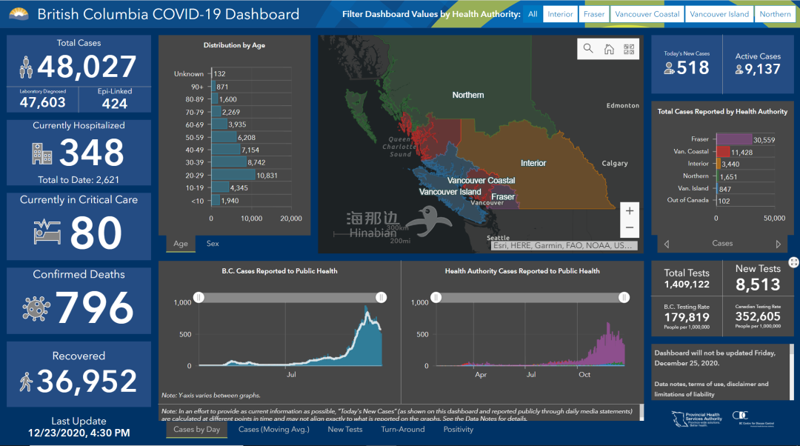800x446 pixels.
Task: Expand the dashboard panel with fullscreen icon
Action: click(x=794, y=262)
